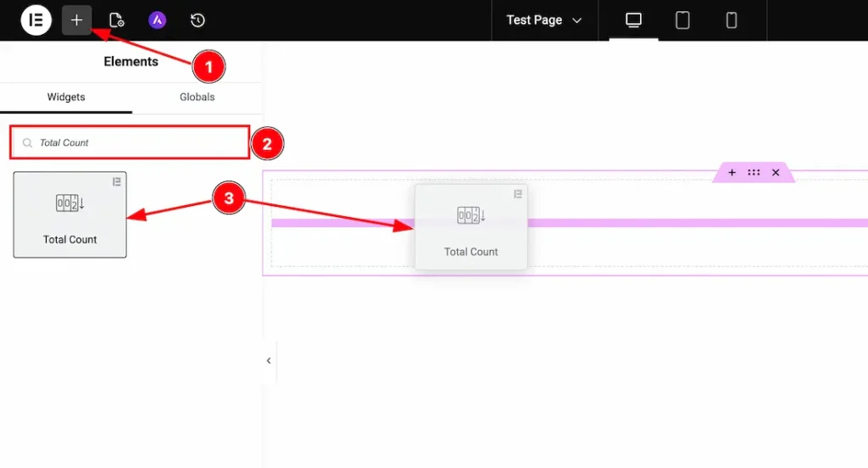Open the Elementor main menu logo
This screenshot has height=468, width=868.
(36, 20)
